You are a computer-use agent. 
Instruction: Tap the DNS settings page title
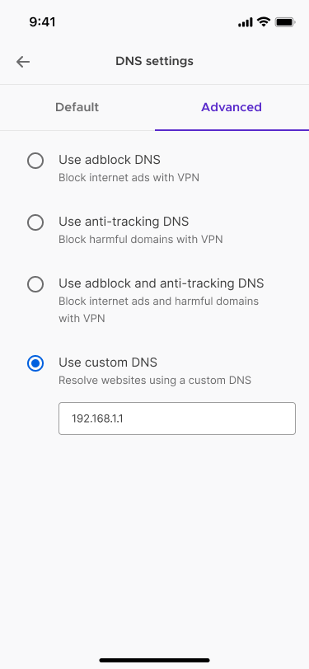[155, 61]
